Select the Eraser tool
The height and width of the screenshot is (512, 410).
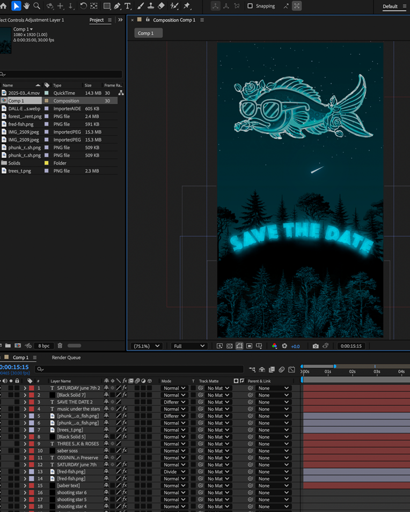tap(161, 6)
